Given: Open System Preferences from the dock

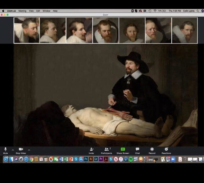Looking at the screenshot, I should pos(146,159).
